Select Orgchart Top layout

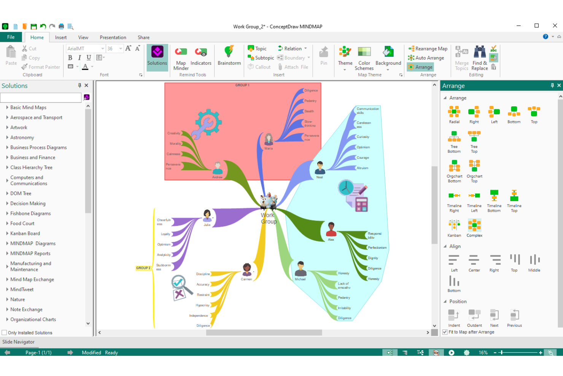(x=474, y=171)
